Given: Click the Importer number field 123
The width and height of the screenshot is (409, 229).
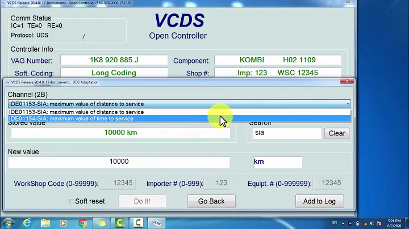Looking at the screenshot, I should pos(216,183).
